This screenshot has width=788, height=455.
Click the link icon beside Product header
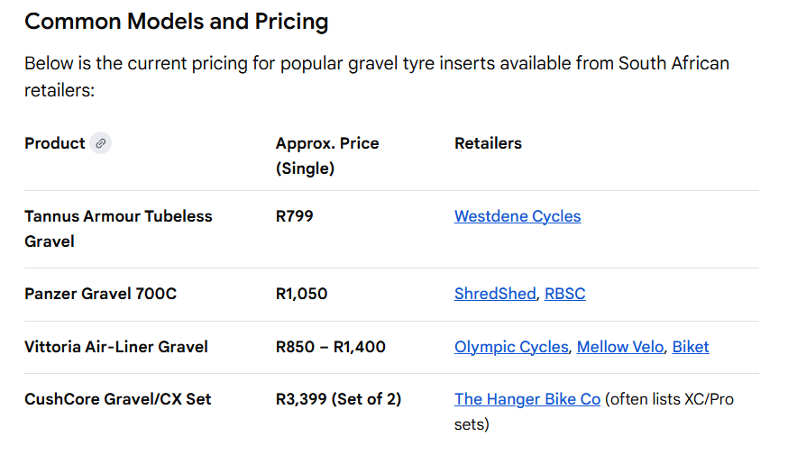click(x=101, y=143)
